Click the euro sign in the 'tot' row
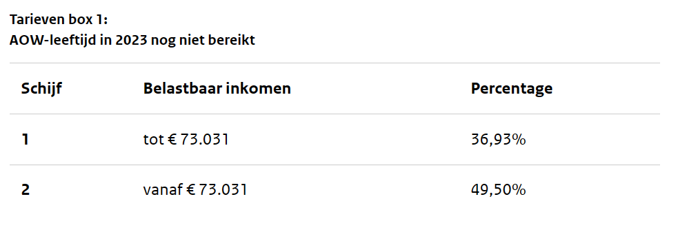 172,140
